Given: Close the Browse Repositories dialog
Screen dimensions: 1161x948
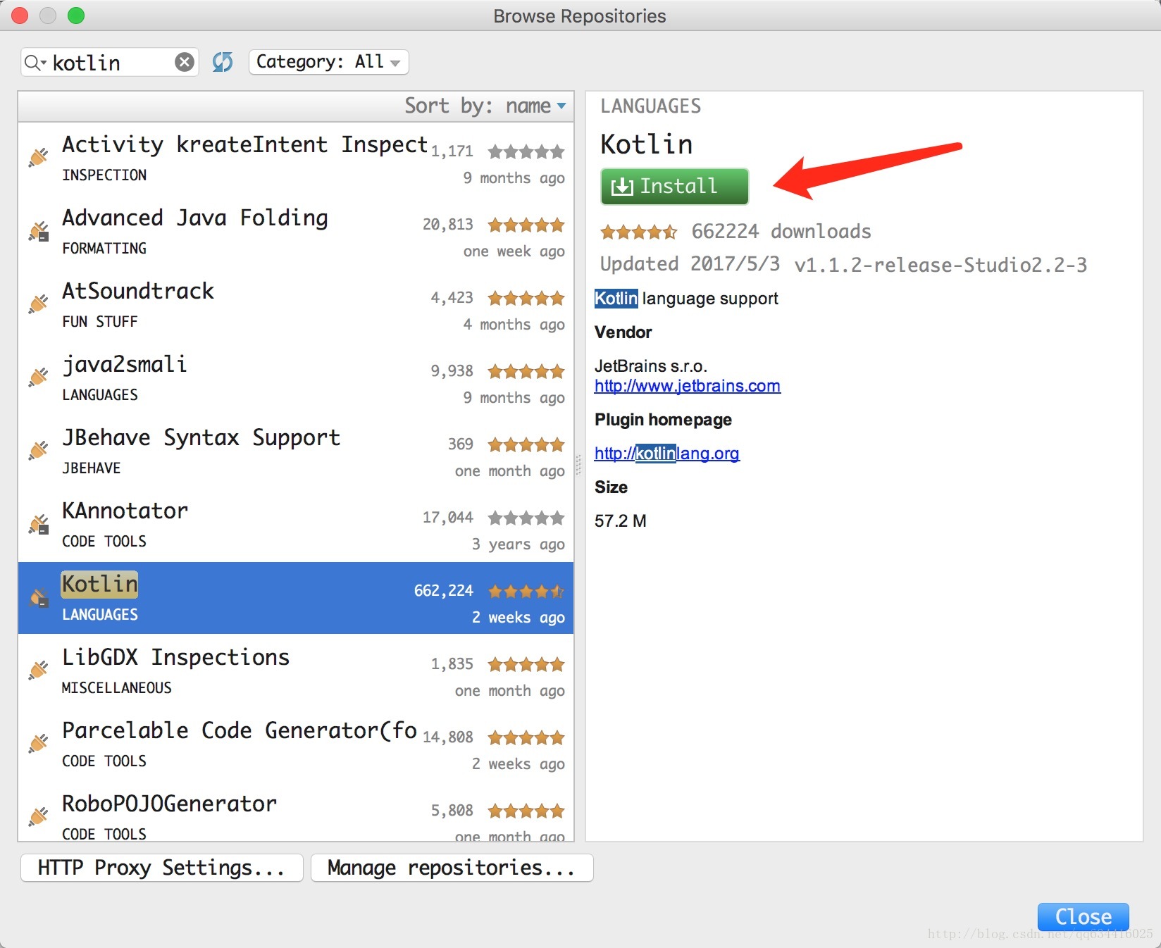Looking at the screenshot, I should [1083, 917].
